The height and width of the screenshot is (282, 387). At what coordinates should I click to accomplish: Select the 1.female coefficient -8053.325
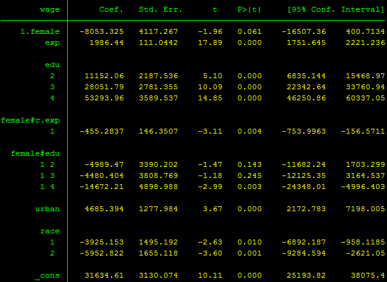tap(102, 31)
